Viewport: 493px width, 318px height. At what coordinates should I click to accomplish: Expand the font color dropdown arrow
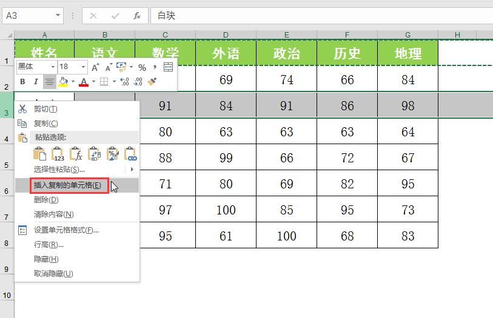93,82
